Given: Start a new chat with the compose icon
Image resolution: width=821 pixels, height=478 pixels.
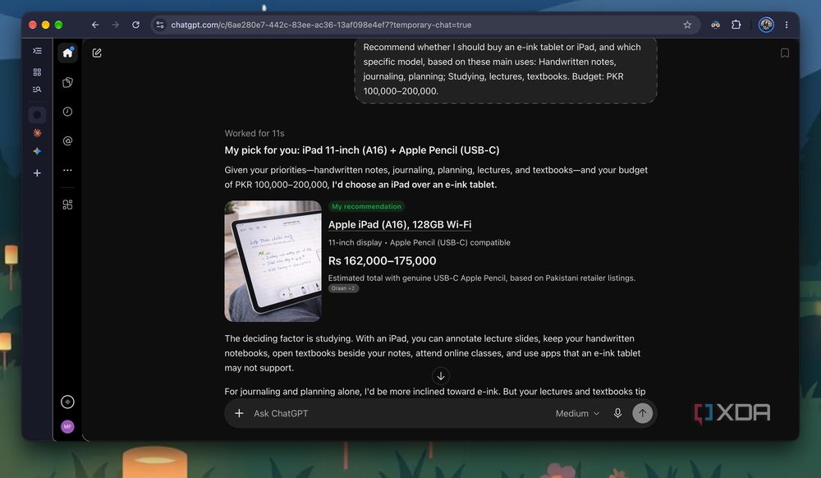Looking at the screenshot, I should pyautogui.click(x=97, y=53).
